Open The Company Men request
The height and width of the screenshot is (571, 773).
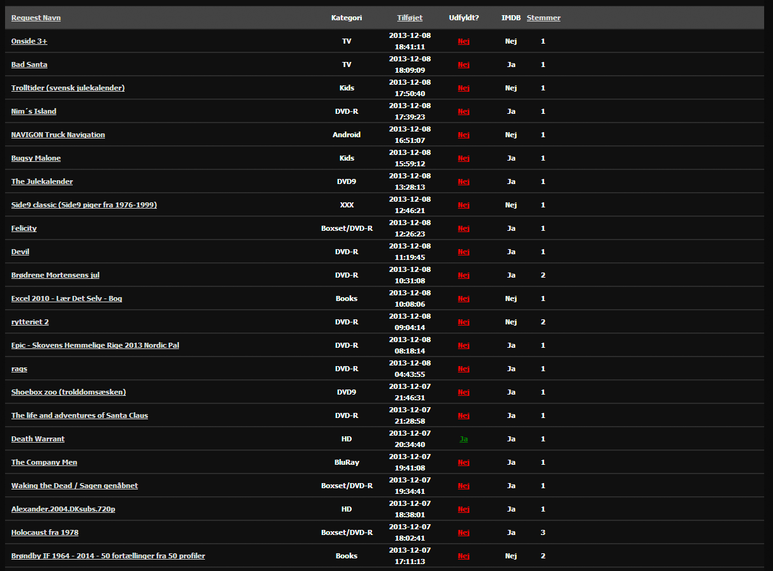44,462
